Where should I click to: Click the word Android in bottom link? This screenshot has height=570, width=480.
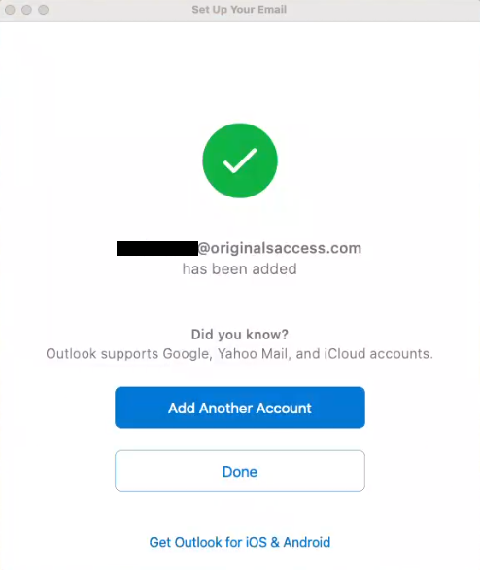click(x=307, y=542)
